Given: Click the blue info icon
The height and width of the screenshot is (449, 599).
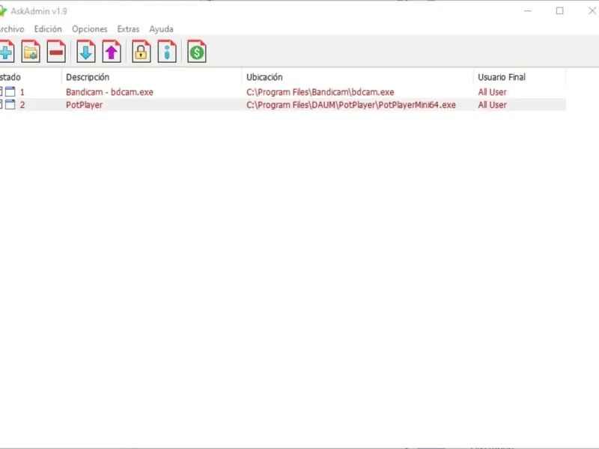Looking at the screenshot, I should click(167, 52).
